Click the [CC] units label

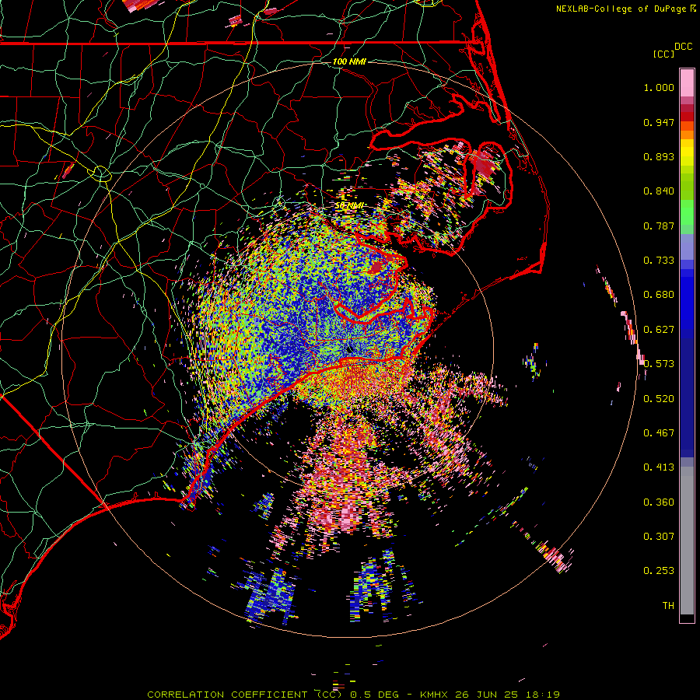click(x=663, y=54)
